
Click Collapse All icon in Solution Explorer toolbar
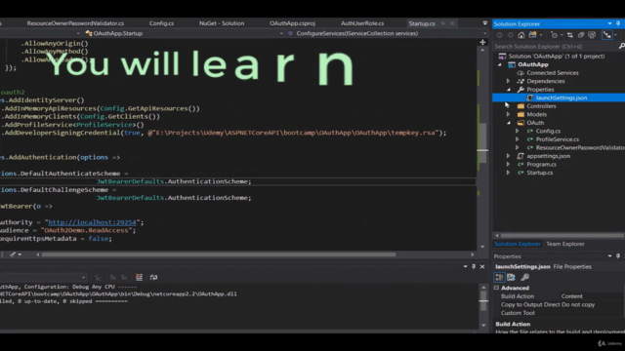click(581, 35)
